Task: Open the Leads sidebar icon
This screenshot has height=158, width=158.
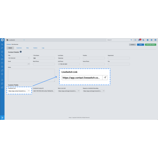Action: coord(2,48)
